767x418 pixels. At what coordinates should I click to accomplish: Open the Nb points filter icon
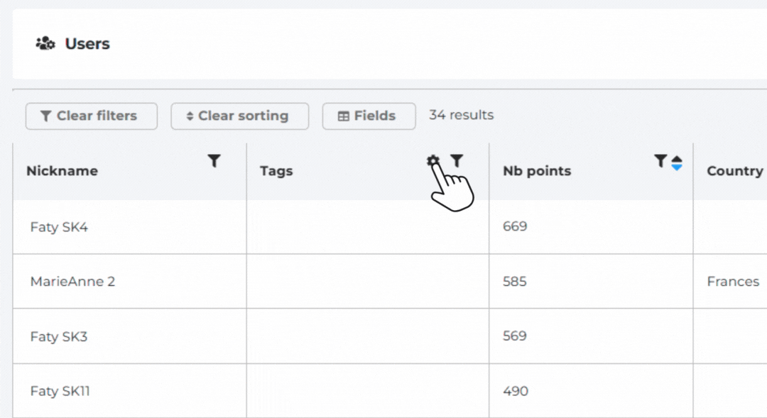point(660,161)
